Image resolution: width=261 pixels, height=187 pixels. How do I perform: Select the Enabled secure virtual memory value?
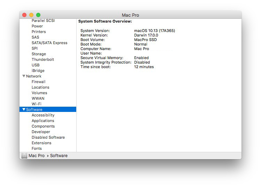coord(142,58)
